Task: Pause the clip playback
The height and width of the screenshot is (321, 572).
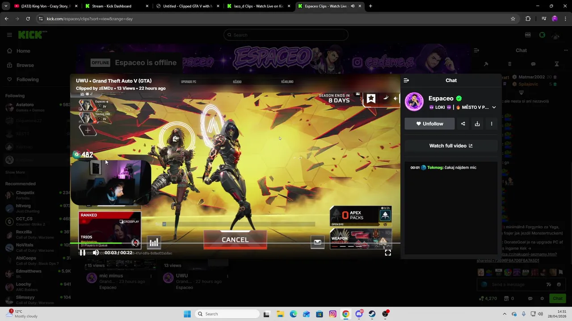Action: pyautogui.click(x=83, y=253)
